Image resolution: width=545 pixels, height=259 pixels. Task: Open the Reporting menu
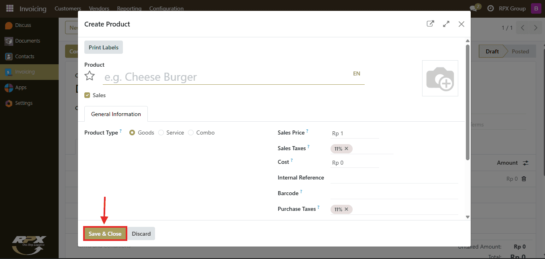129,8
